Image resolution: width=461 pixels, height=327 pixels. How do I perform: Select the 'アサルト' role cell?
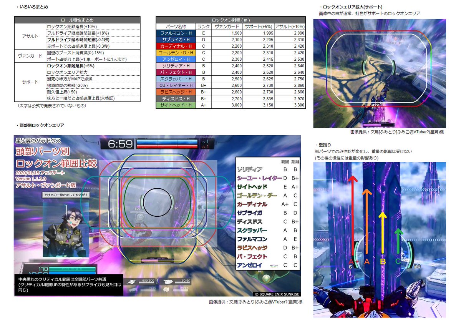coord(30,36)
